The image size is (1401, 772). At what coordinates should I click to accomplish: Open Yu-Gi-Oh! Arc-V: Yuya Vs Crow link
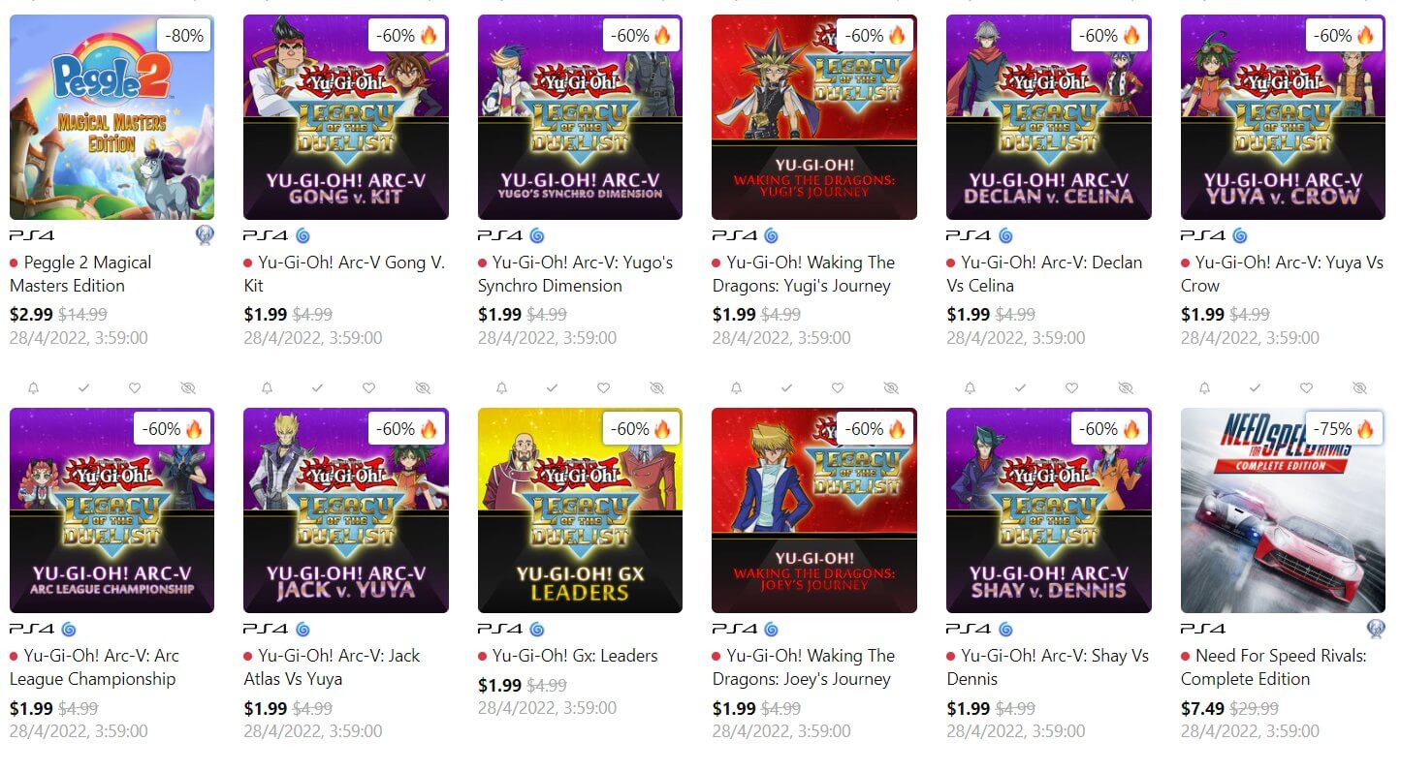[x=1282, y=274]
